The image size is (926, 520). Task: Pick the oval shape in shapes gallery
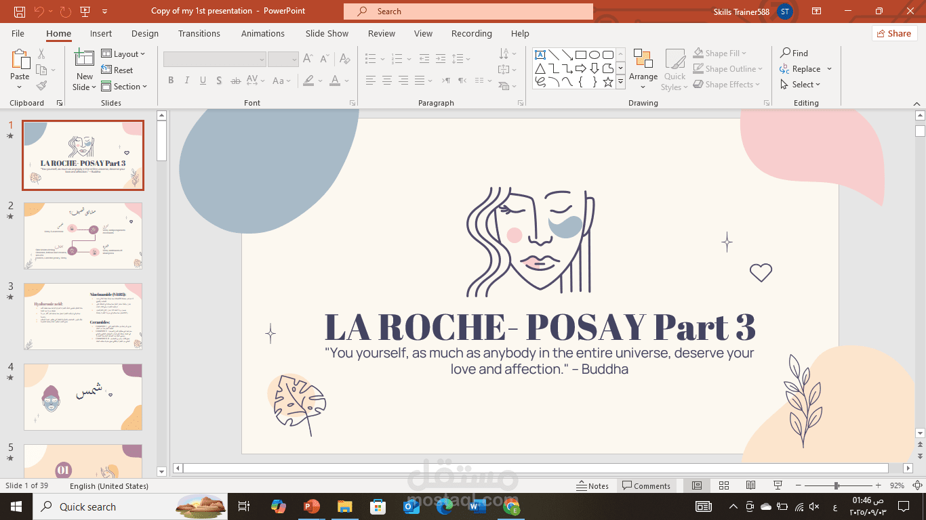[595, 55]
